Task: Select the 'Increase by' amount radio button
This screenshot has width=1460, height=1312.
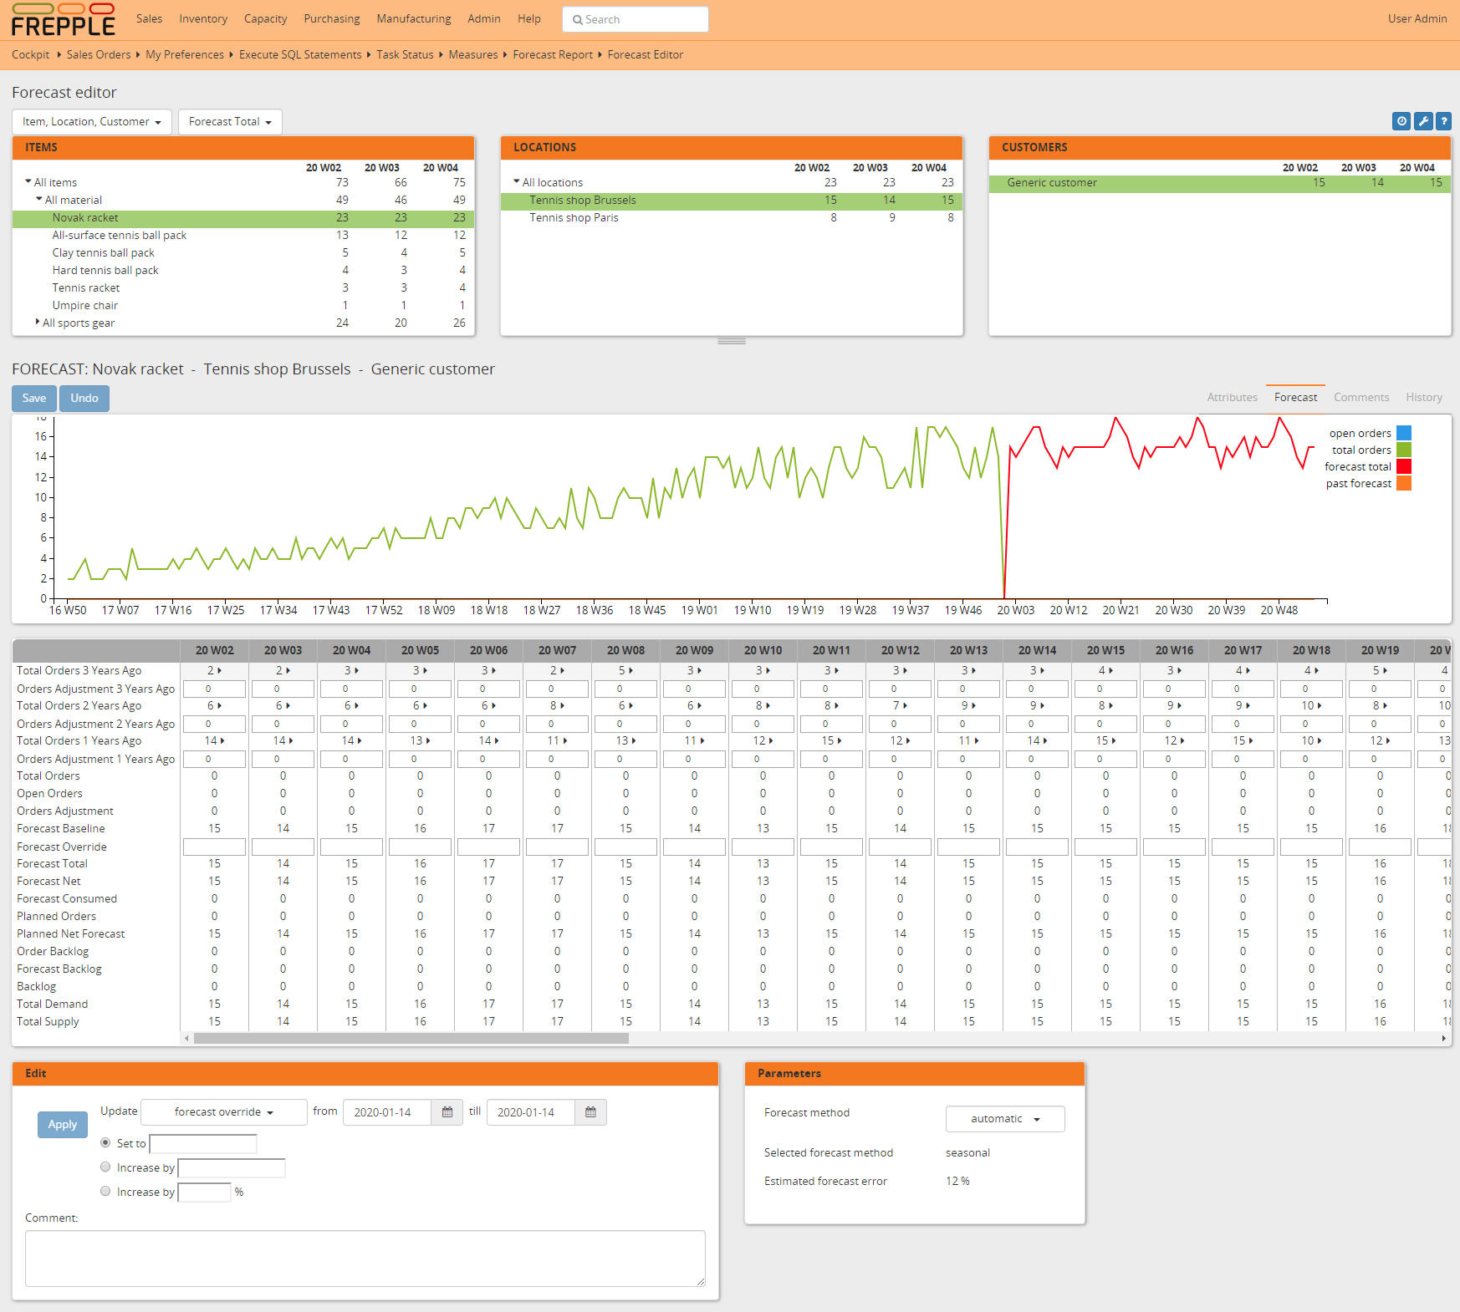Action: coord(105,1167)
